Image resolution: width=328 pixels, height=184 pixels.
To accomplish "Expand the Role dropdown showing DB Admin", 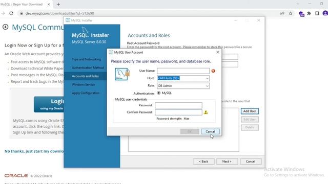I will coord(207,86).
